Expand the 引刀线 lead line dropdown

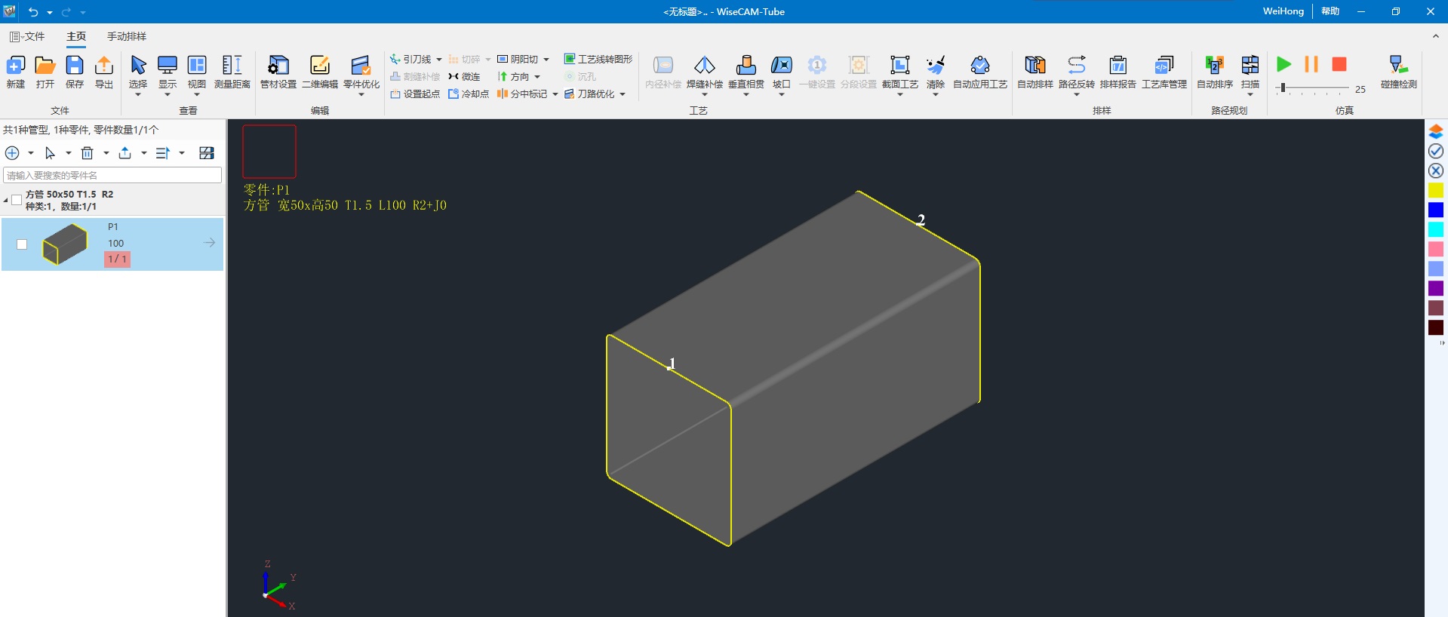pyautogui.click(x=439, y=60)
